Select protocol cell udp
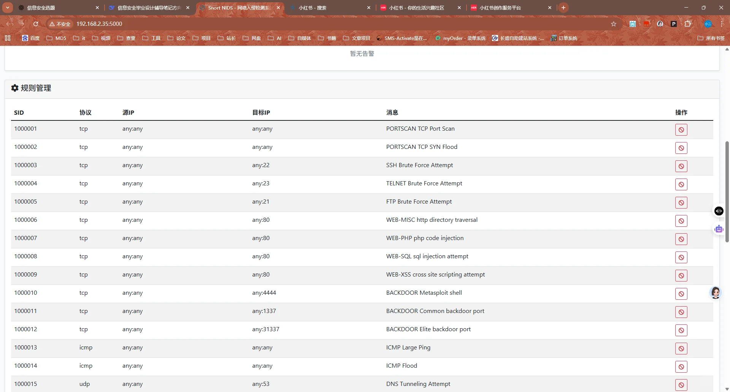 point(84,384)
